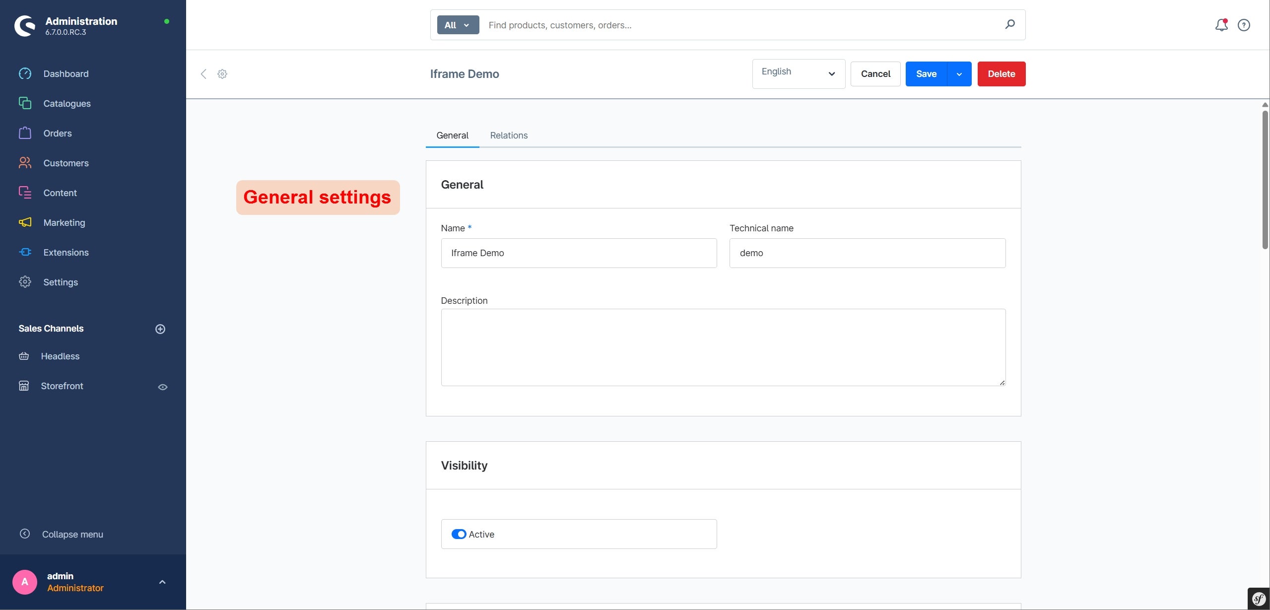Open the page settings gear icon beside back arrow

[x=222, y=74]
